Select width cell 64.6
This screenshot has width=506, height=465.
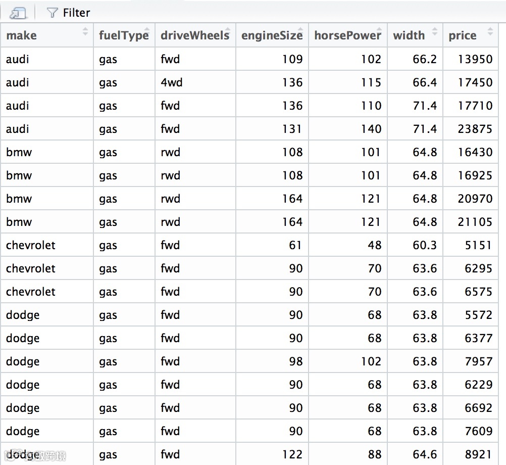tap(415, 454)
